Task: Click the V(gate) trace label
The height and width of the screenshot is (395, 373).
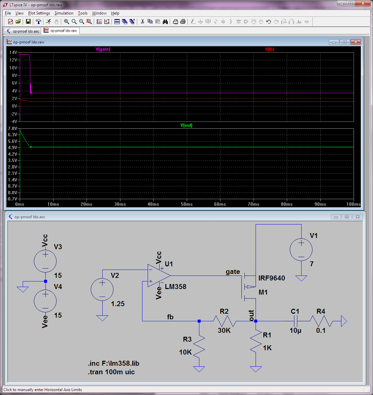Action: (x=103, y=49)
